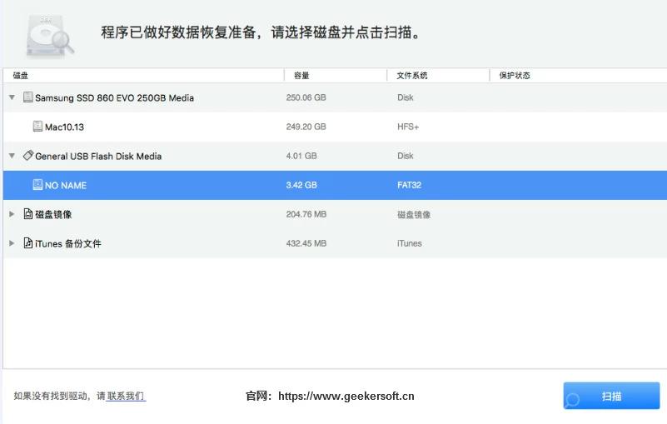This screenshot has height=424, width=667.
Task: Click the 250.06 GB capacity value
Action: pyautogui.click(x=306, y=97)
